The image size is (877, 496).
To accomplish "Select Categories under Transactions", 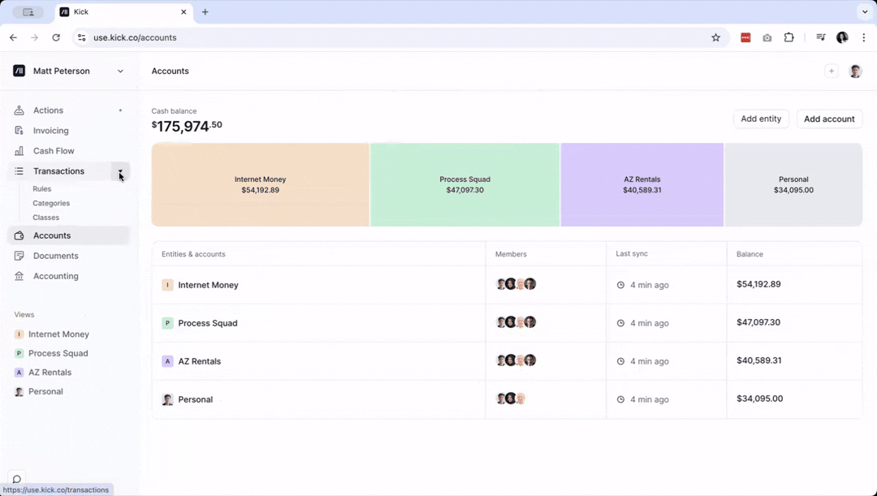I will [x=51, y=203].
